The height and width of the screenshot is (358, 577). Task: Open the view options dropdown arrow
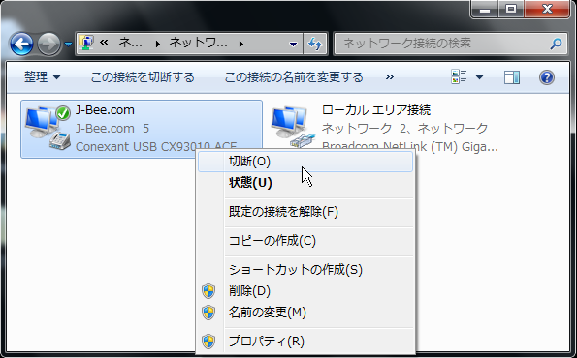coord(479,77)
